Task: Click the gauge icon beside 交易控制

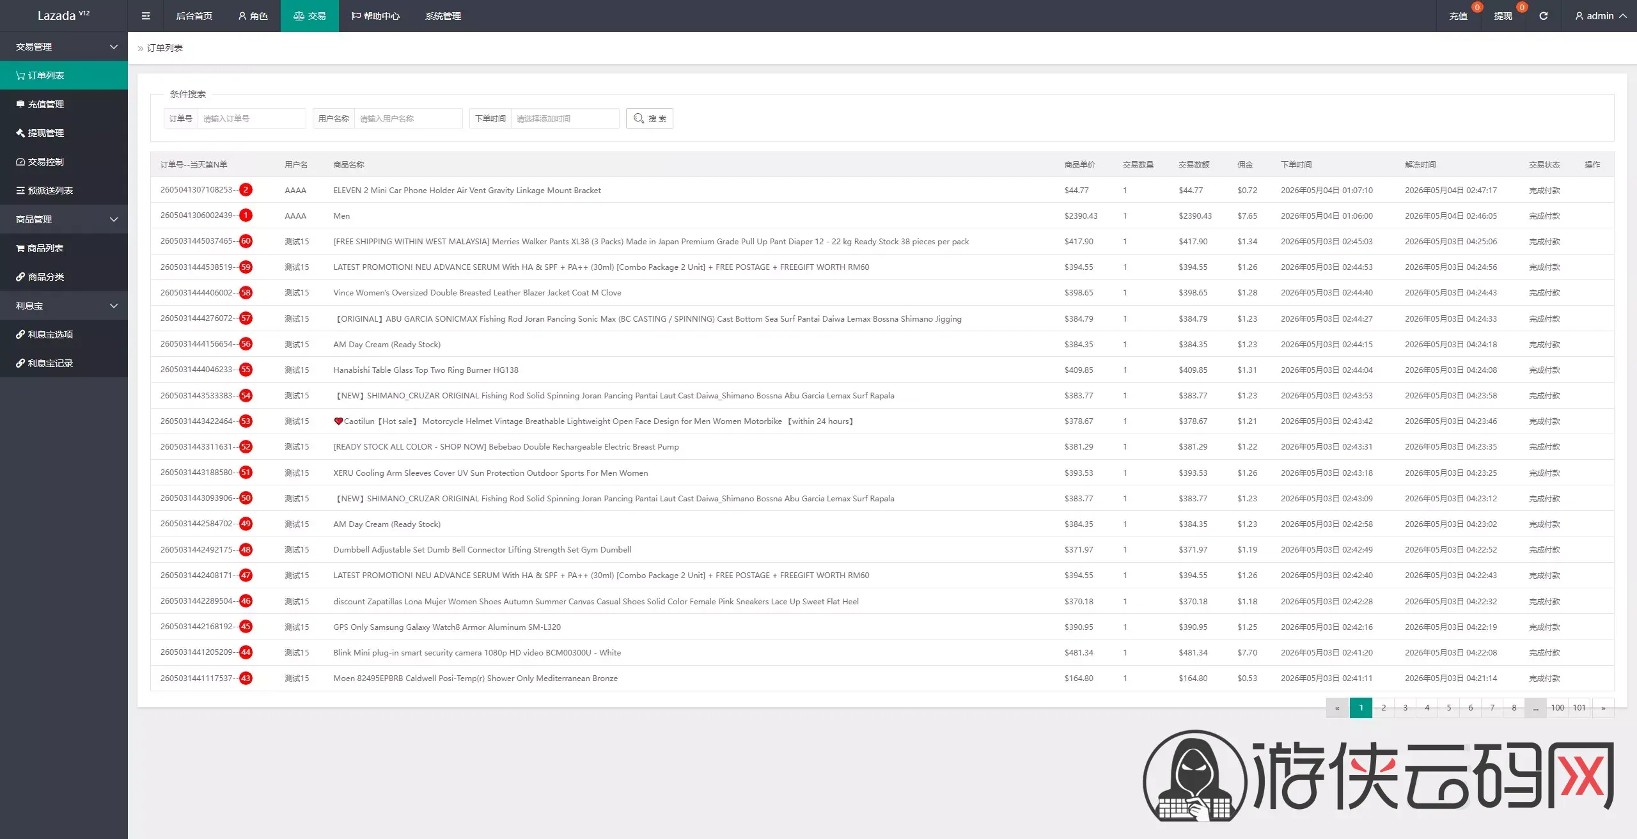Action: click(x=20, y=162)
